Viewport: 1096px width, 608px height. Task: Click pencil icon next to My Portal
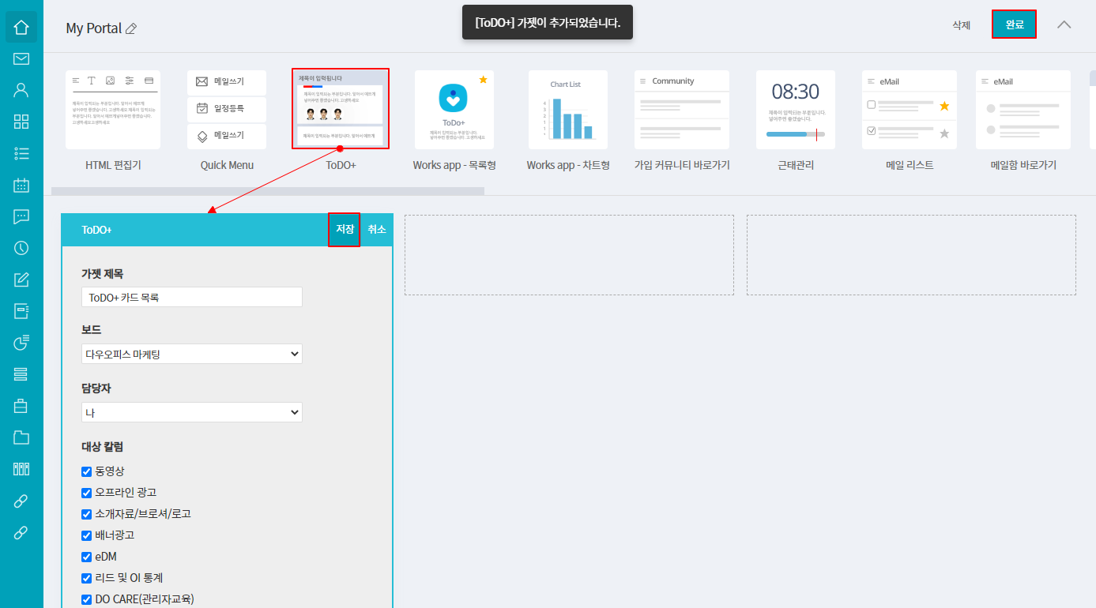[x=131, y=29]
